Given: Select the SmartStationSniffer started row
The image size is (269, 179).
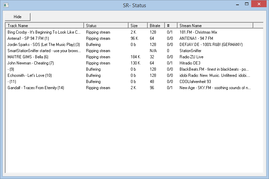Looking at the screenshot, I should (x=134, y=51).
